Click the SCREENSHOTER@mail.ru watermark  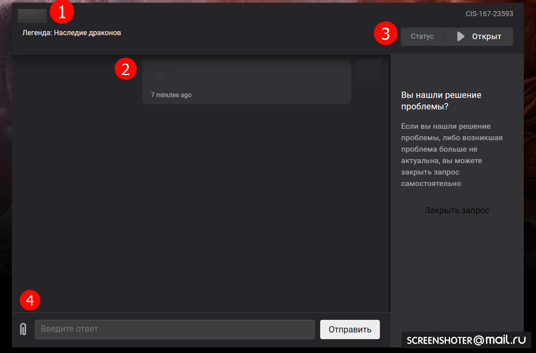pyautogui.click(x=466, y=340)
